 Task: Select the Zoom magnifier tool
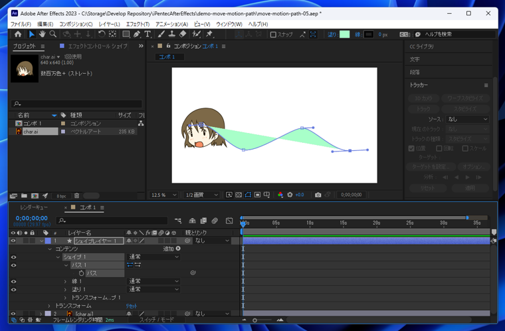[53, 34]
